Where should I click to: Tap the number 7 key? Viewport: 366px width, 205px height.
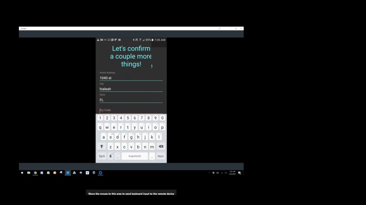(x=142, y=118)
